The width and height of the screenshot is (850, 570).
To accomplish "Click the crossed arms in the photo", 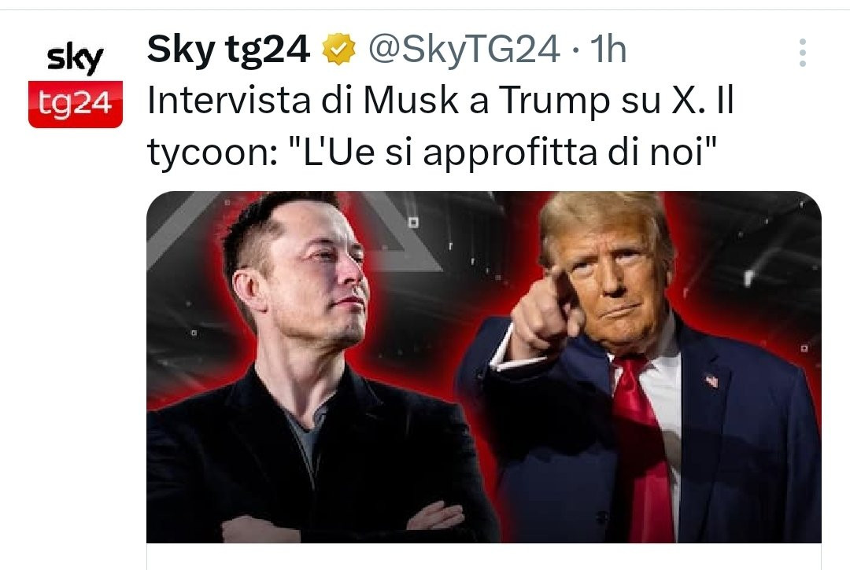I will (342, 520).
